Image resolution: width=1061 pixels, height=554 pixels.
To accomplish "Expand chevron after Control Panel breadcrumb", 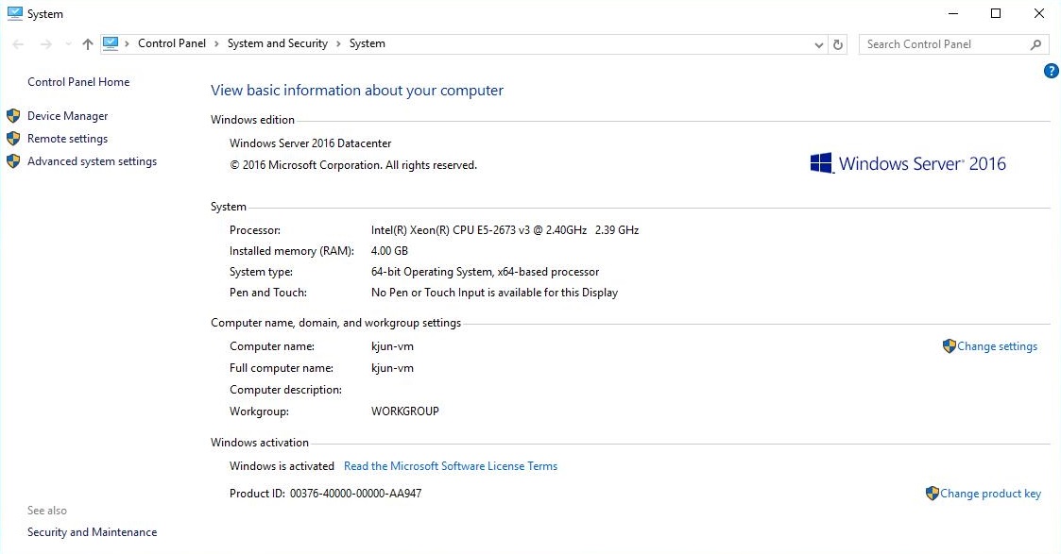I will point(216,44).
